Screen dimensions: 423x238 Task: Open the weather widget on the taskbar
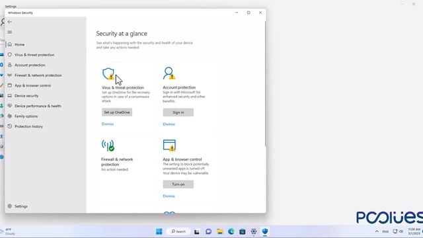8,231
